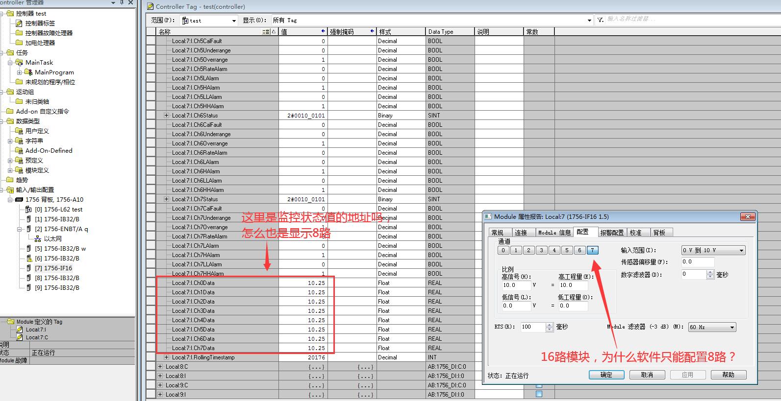The height and width of the screenshot is (401, 781).
Task: Switch to the Module 信息 tab
Action: [554, 233]
